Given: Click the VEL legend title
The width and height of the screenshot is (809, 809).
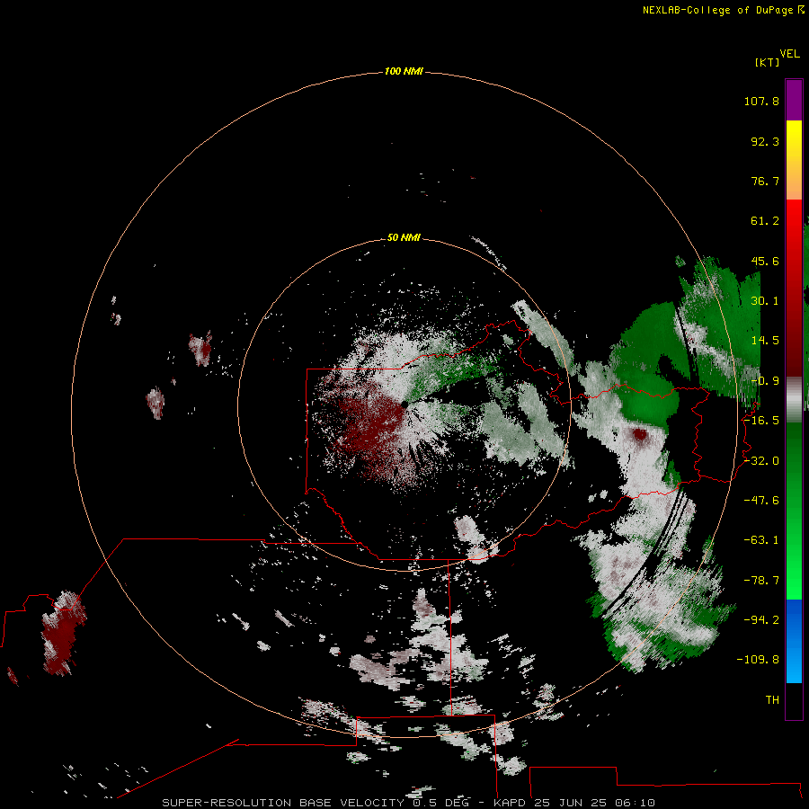Looking at the screenshot, I should (789, 54).
